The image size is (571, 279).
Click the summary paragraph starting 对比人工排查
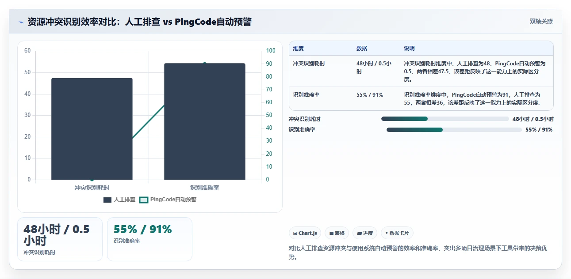tap(418, 253)
